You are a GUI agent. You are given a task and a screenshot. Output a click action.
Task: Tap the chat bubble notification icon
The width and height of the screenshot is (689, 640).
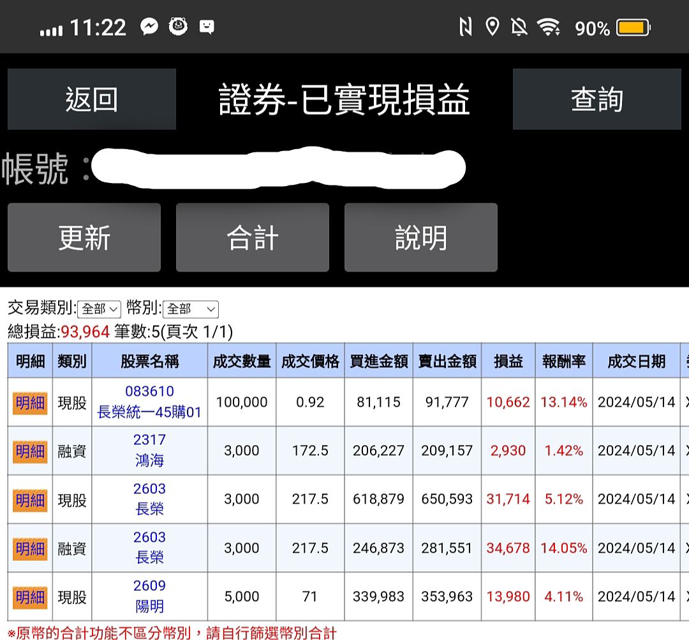207,27
